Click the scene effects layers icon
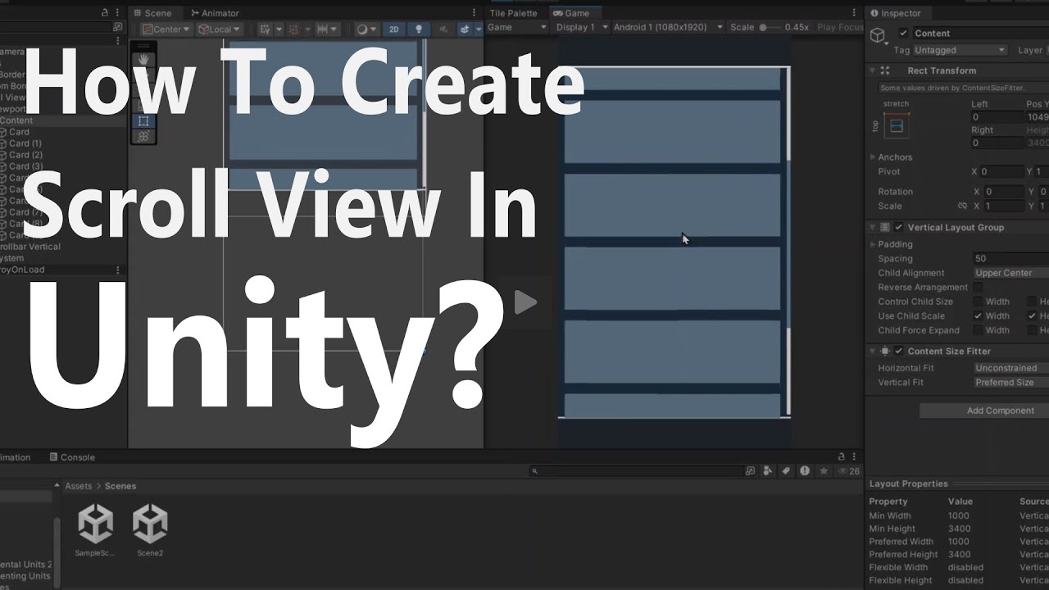The width and height of the screenshot is (1049, 590). (x=465, y=29)
